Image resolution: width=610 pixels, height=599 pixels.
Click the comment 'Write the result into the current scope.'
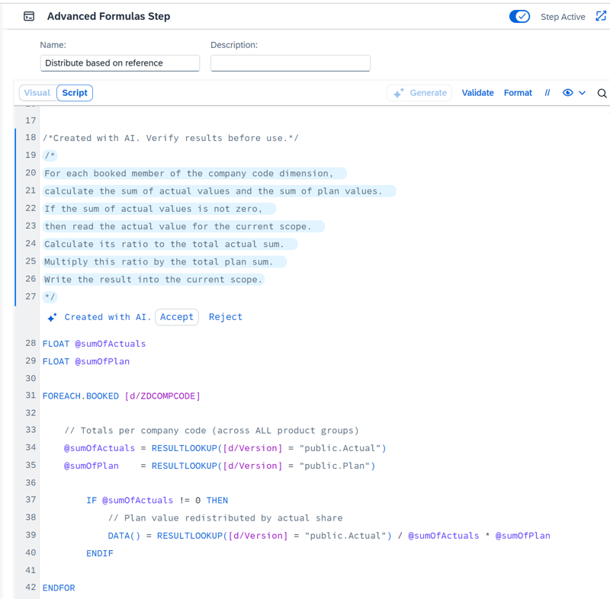tap(153, 280)
